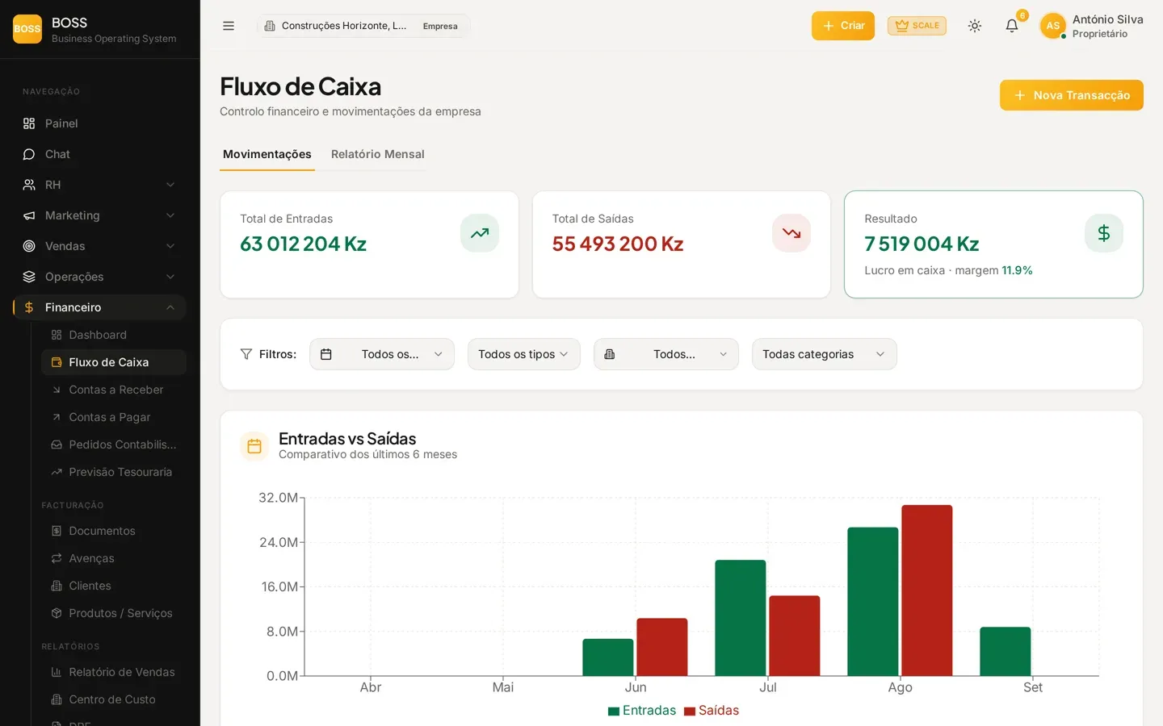
Task: Open the Financeiro Dashboard submenu item
Action: click(x=114, y=335)
